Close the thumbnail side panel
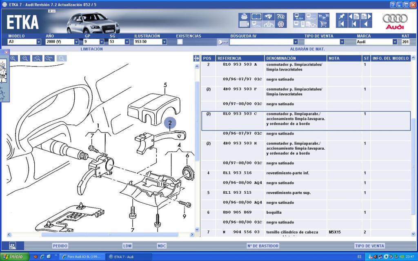 point(7,52)
